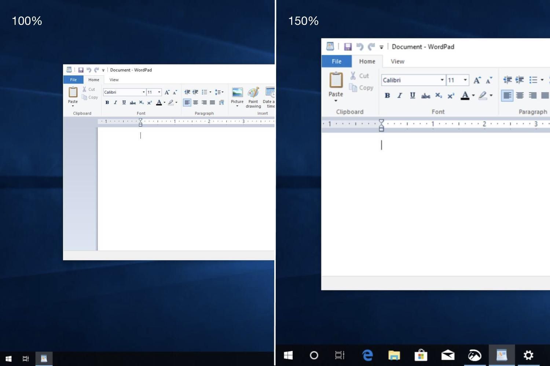Viewport: 550px width, 366px height.
Task: Toggle Underline formatting
Action: tap(412, 96)
